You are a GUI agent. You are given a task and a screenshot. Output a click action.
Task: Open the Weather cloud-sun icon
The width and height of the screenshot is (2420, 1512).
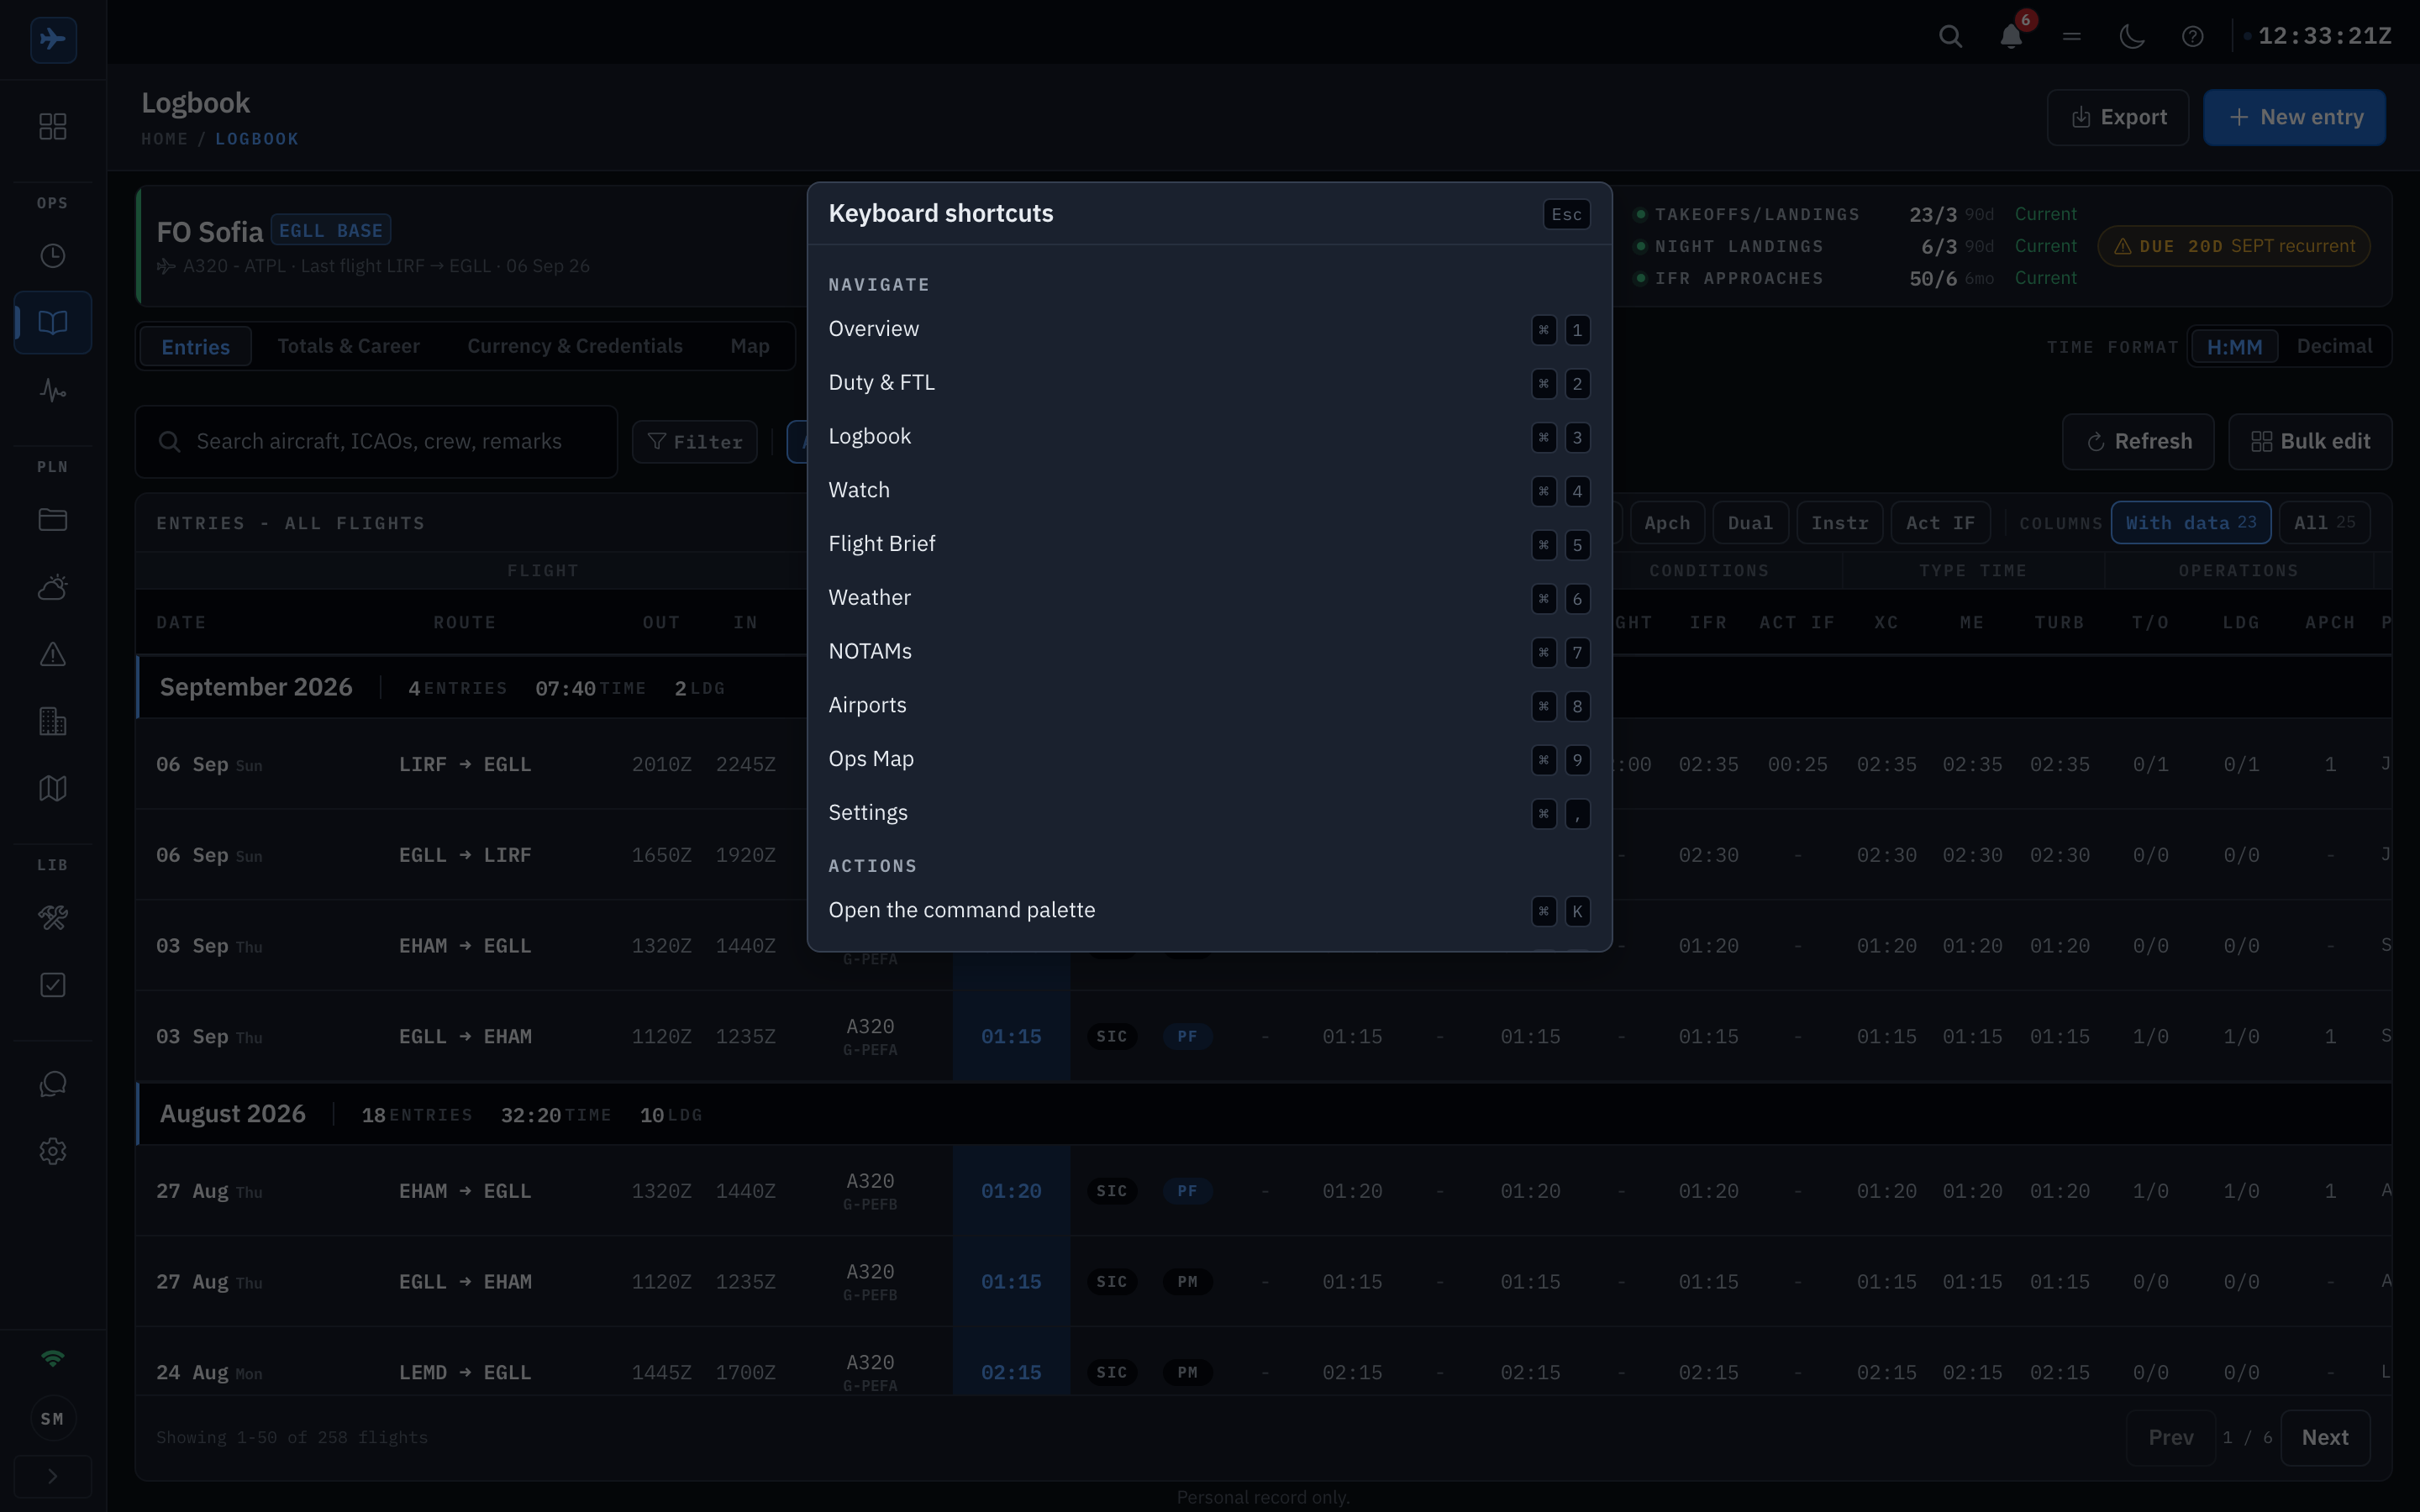(53, 587)
